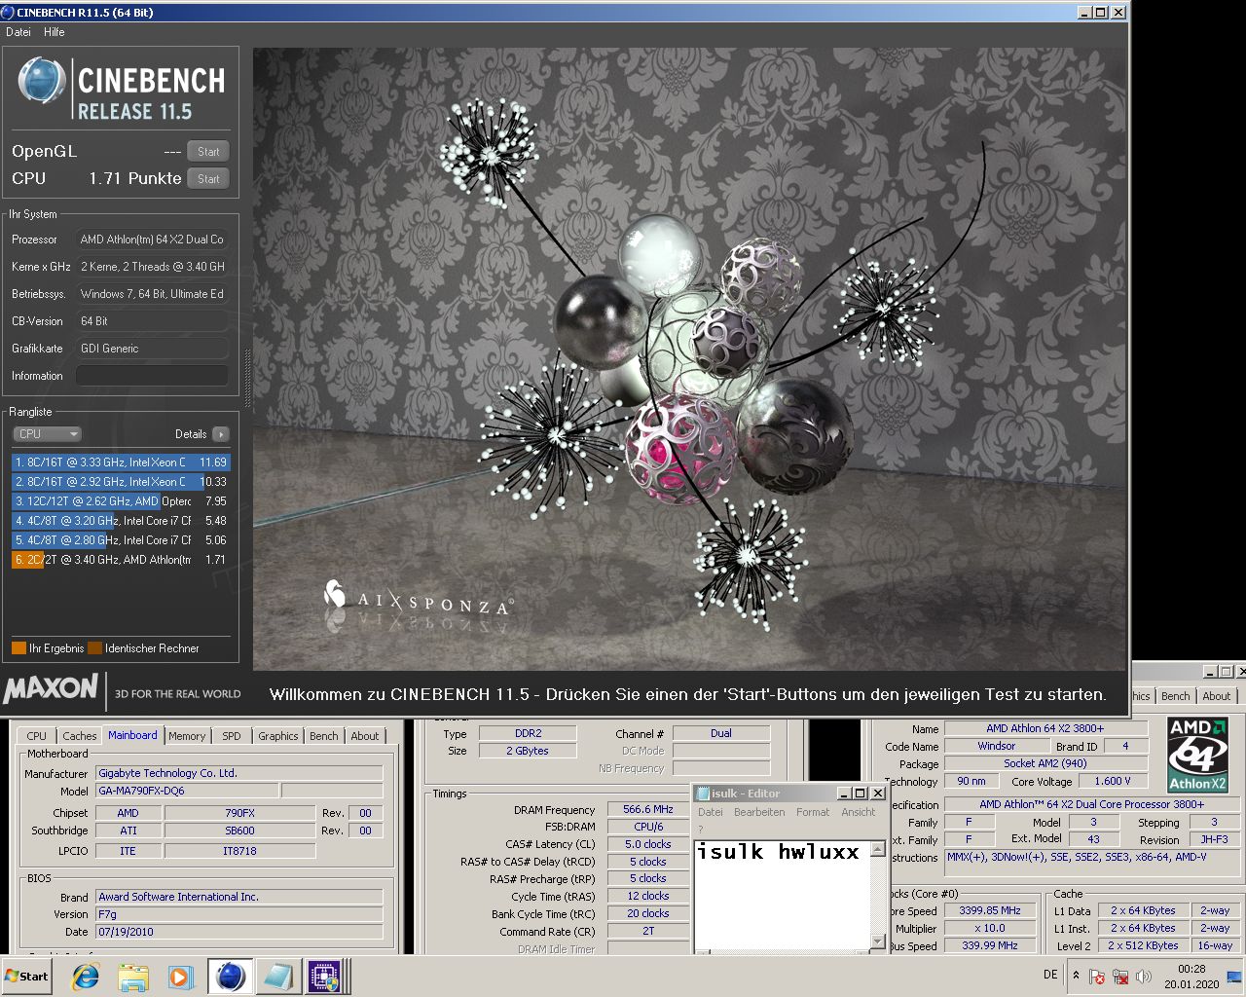
Task: Launch Windows Media Player from taskbar
Action: tap(180, 977)
